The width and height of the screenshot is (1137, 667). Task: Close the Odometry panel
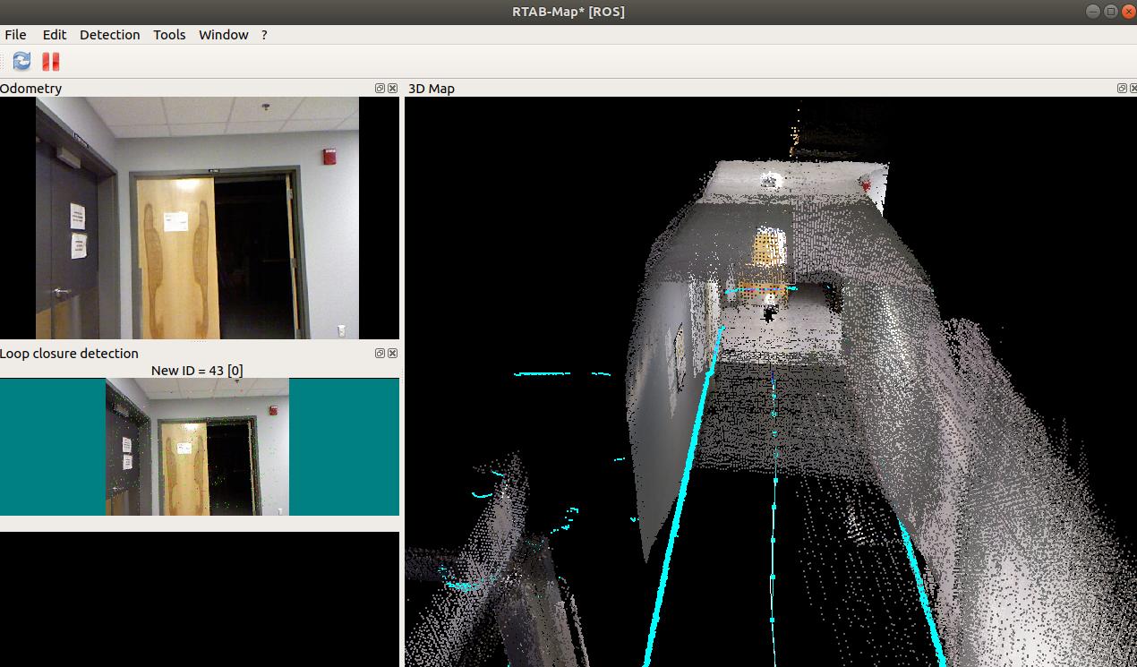[x=392, y=89]
